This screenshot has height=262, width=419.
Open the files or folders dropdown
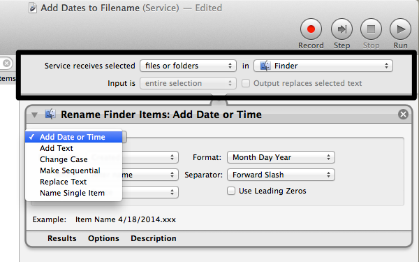pyautogui.click(x=188, y=66)
